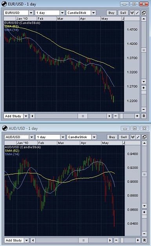The image size is (151, 246).
Task: Click horizontal scrollbar thumb on AUD/USD chart
Action: (x=84, y=240)
